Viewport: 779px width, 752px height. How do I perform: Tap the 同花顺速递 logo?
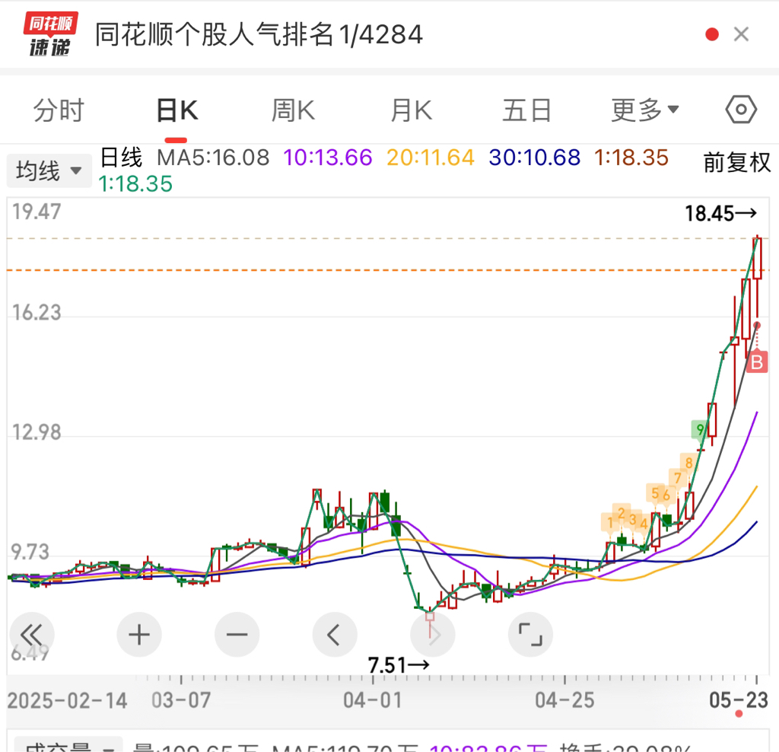[x=49, y=34]
